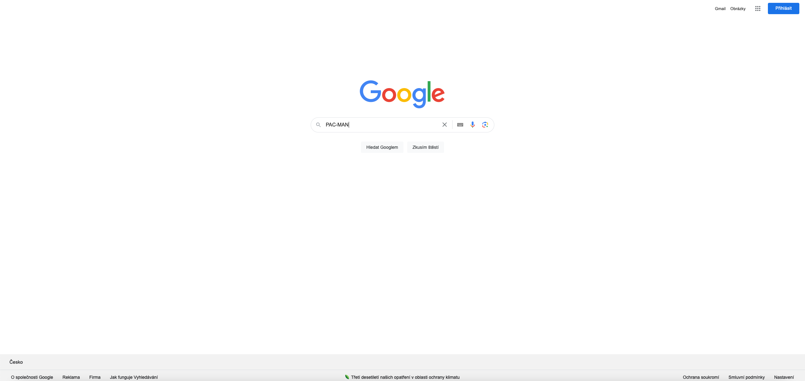Open the Nastavení settings menu
This screenshot has height=381, width=805.
pos(784,377)
